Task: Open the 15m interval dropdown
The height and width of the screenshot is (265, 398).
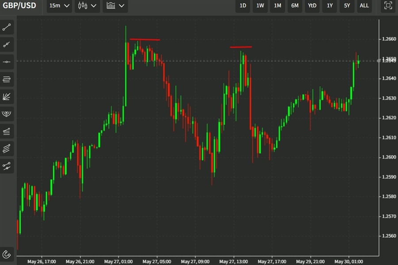Action: click(59, 6)
